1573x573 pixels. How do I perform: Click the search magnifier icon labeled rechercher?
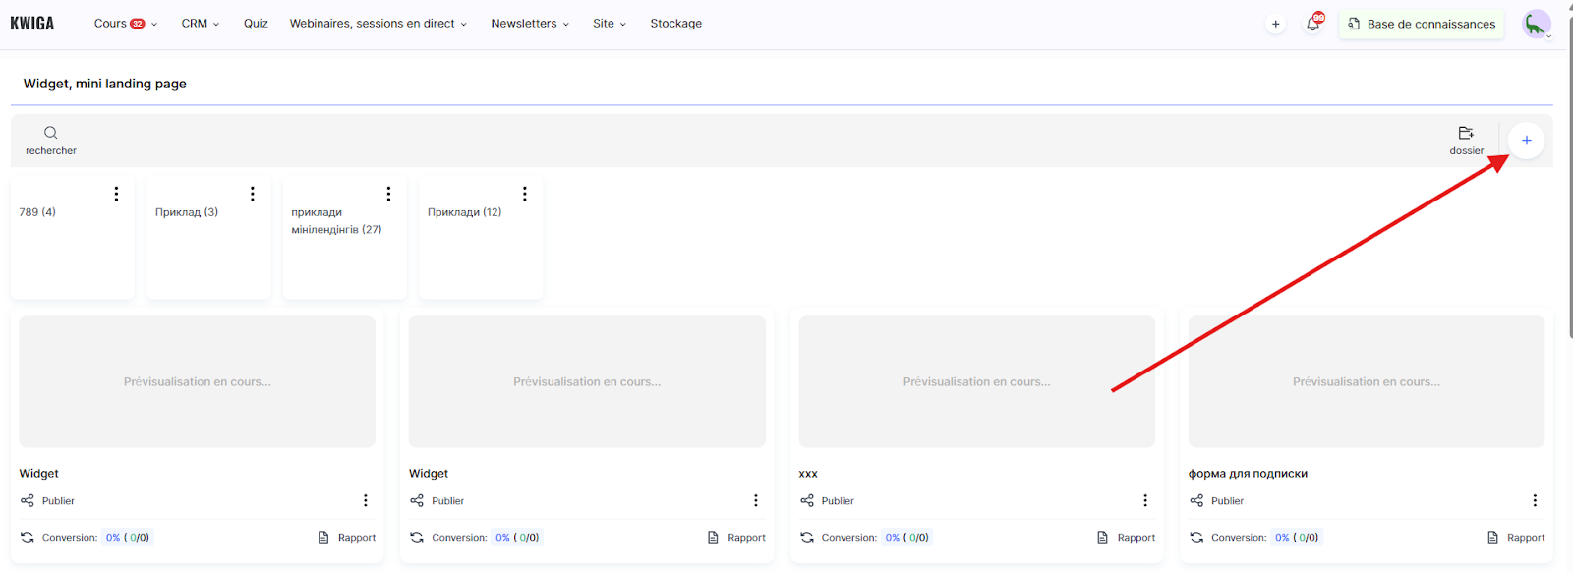click(x=50, y=133)
